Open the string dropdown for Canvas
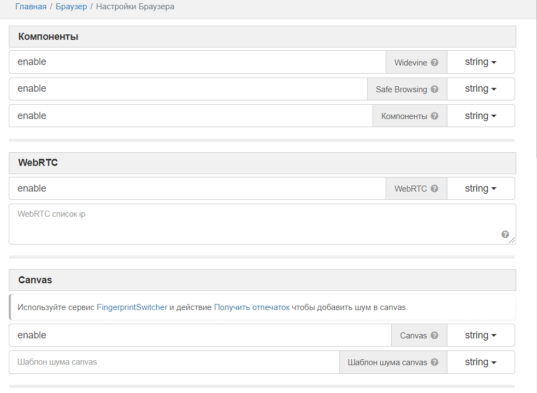 tap(480, 335)
